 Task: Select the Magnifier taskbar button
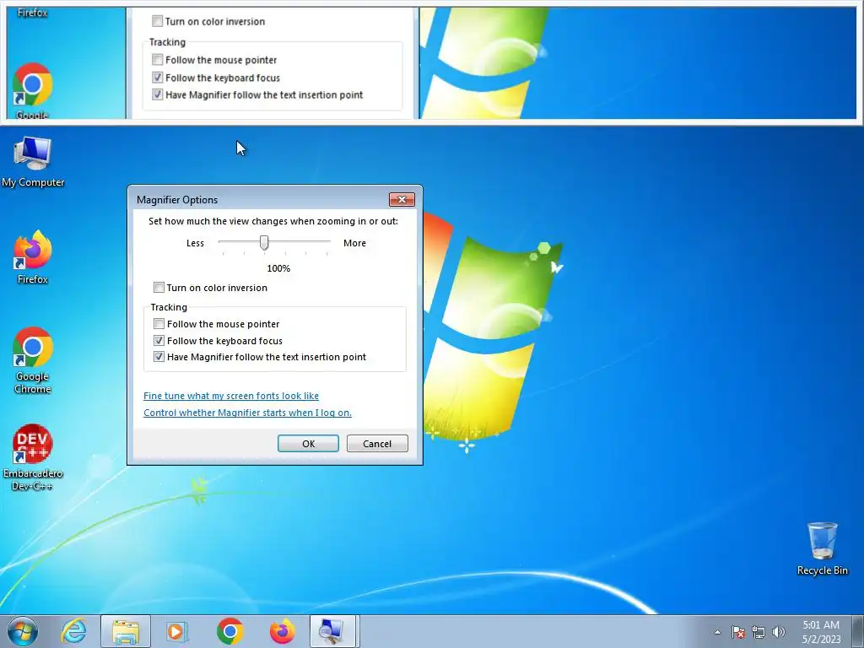coord(332,631)
